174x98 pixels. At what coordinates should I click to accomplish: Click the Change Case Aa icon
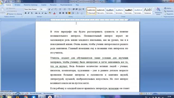click(x=46, y=13)
